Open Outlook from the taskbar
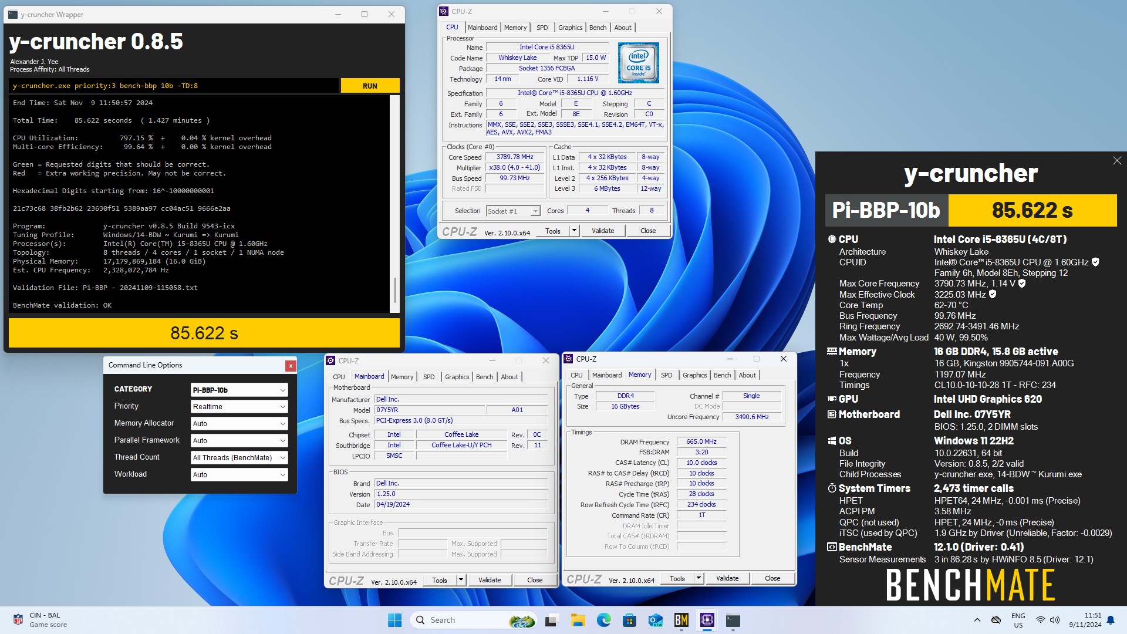1127x634 pixels. (x=656, y=620)
